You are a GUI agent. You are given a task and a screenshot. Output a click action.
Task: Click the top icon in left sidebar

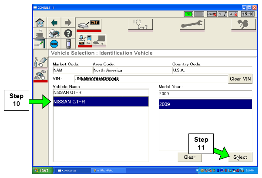(40, 62)
